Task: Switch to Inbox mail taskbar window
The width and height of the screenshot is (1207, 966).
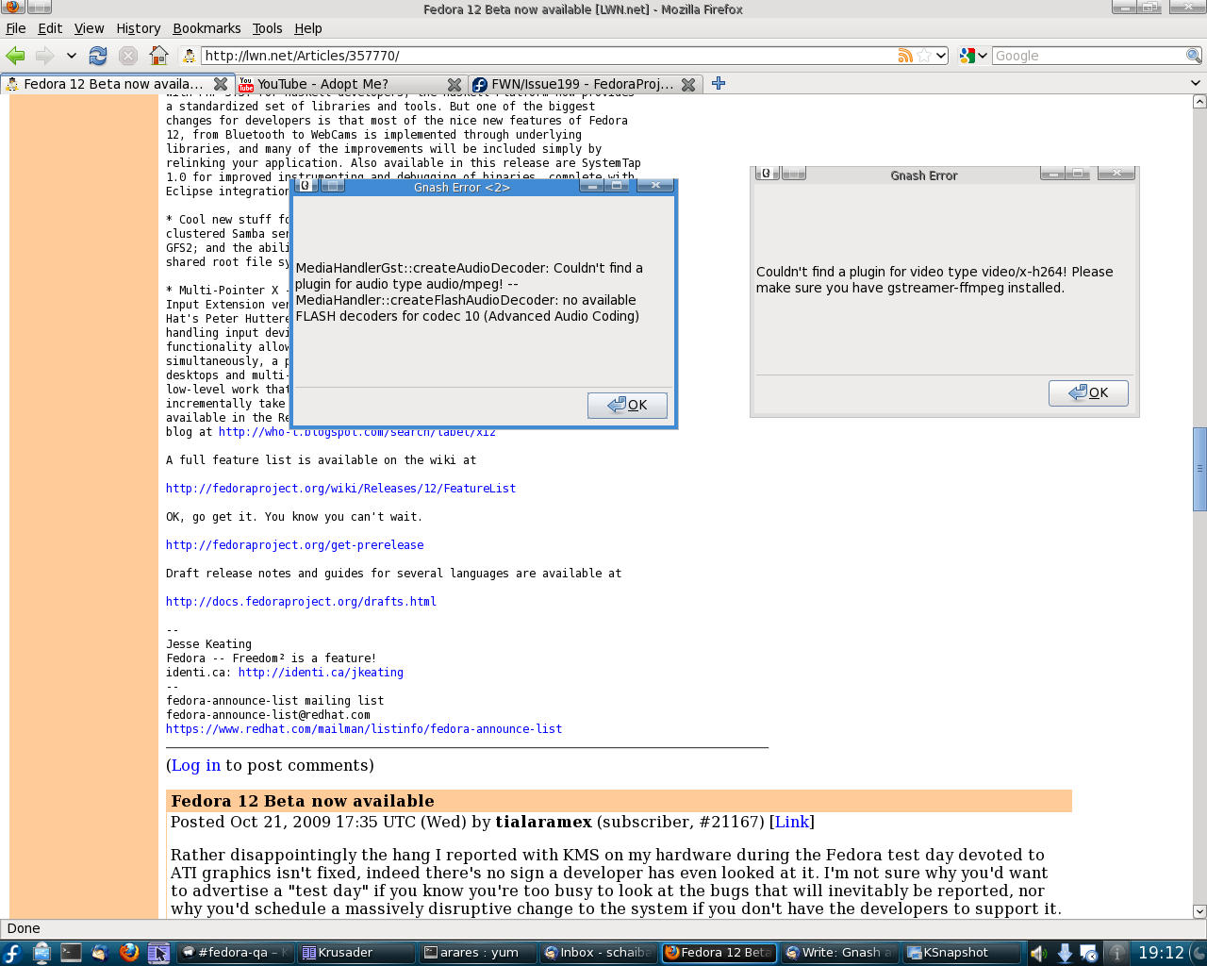Action: tap(598, 953)
